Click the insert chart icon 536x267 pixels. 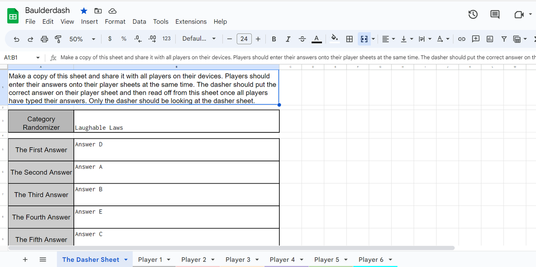click(490, 39)
